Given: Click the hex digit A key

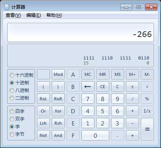Looking at the screenshot, I should 73,74.
